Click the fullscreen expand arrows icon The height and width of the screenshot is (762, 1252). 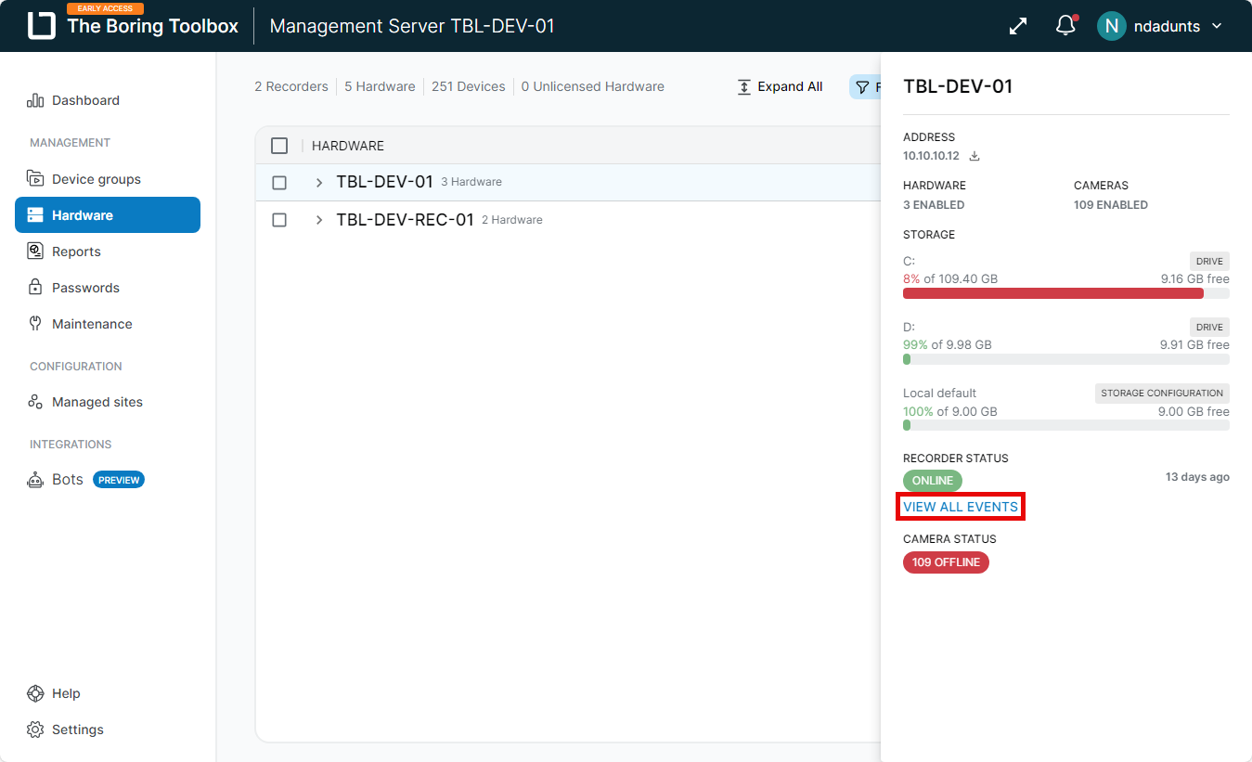pyautogui.click(x=1018, y=26)
